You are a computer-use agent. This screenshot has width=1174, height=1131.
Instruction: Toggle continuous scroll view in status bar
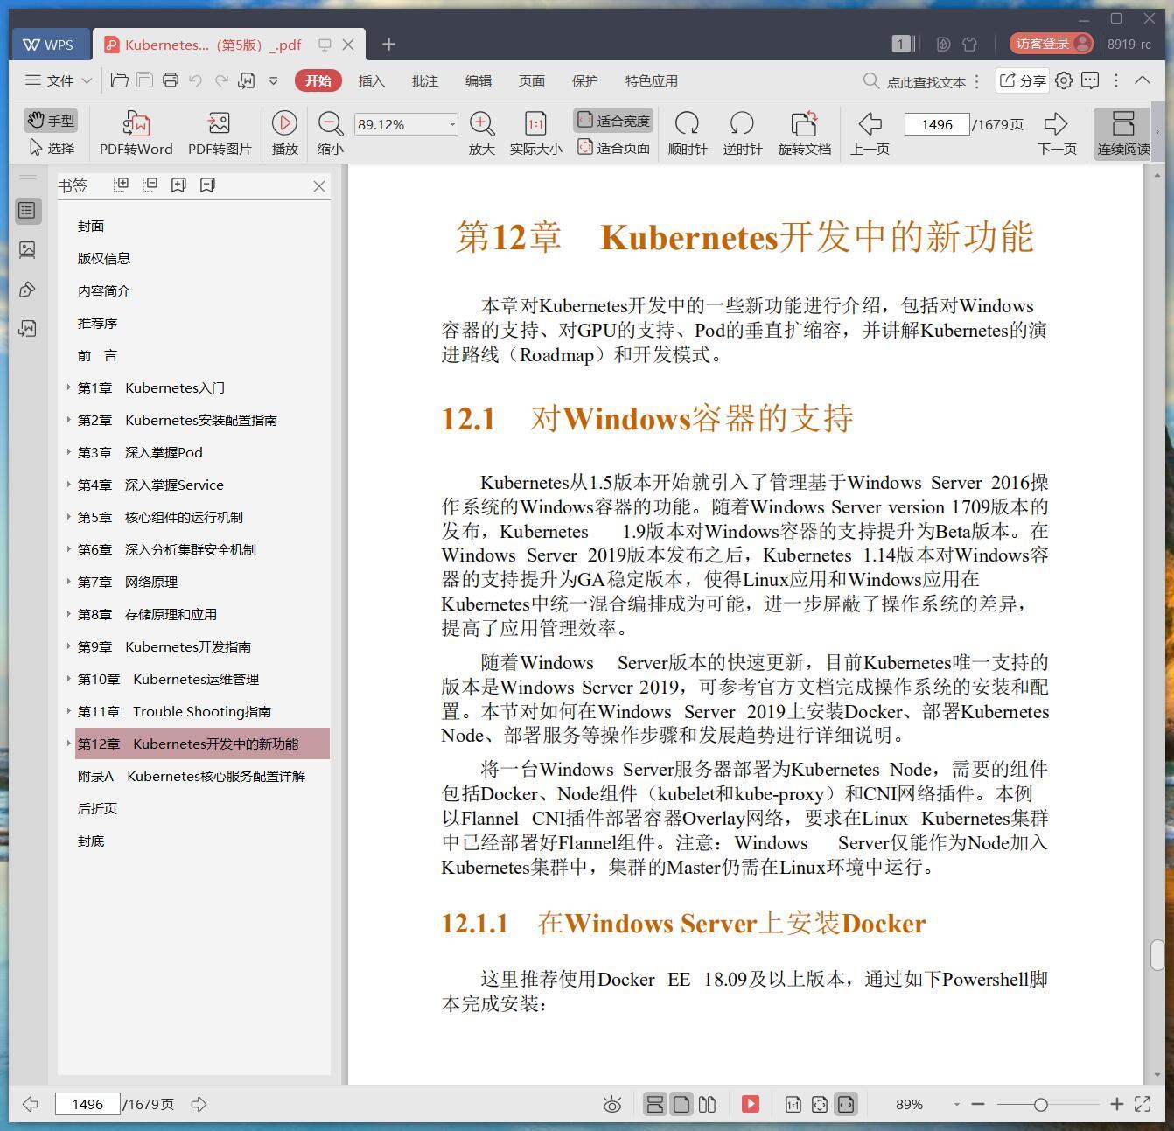coord(654,1104)
